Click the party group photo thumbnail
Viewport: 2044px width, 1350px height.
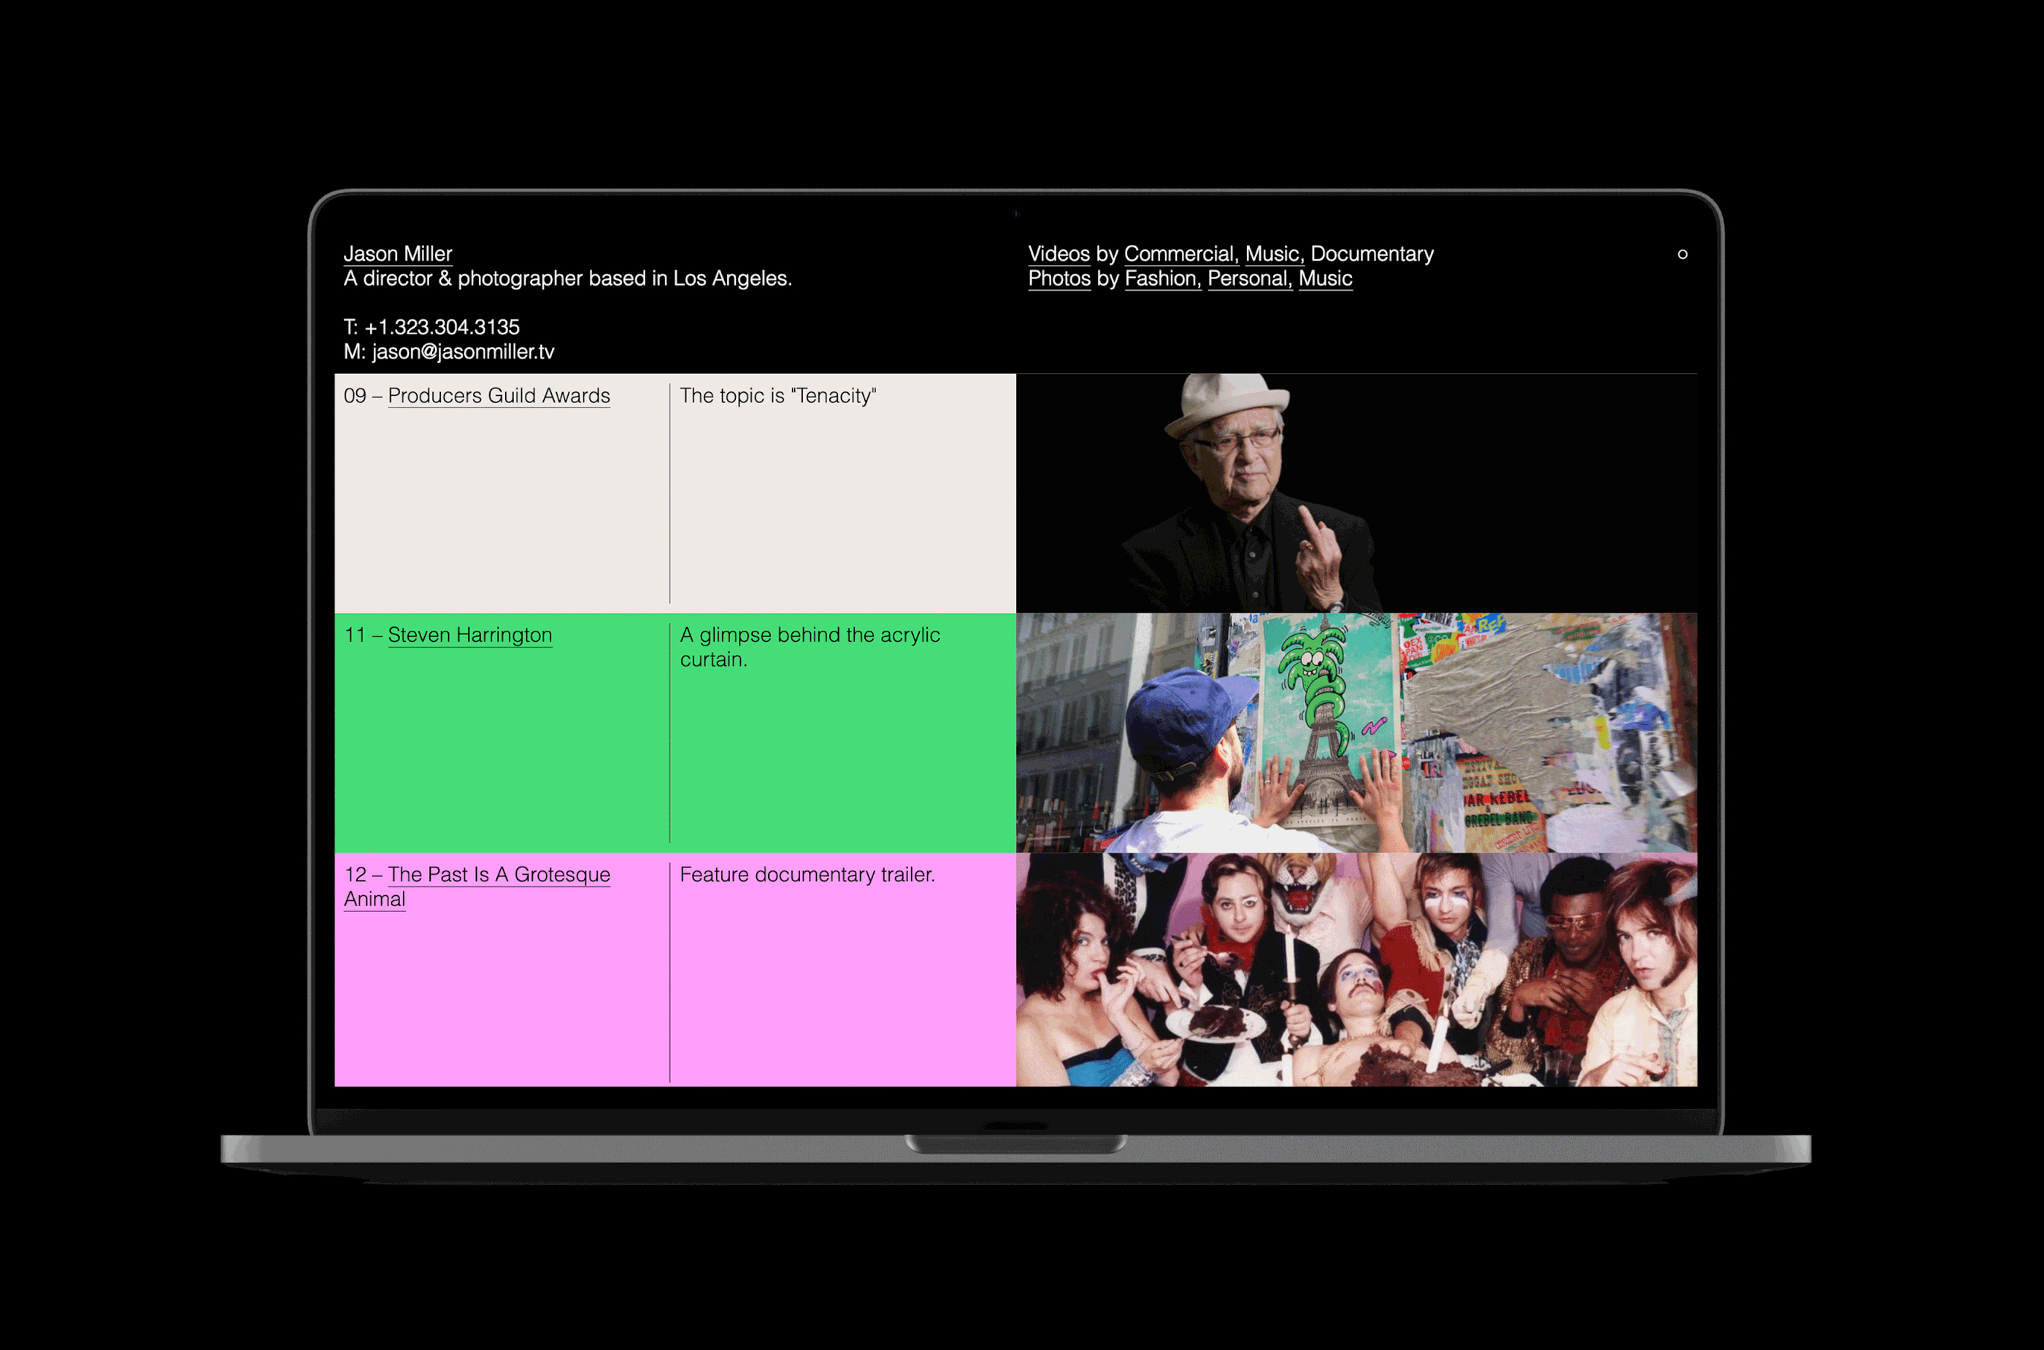pos(1356,970)
